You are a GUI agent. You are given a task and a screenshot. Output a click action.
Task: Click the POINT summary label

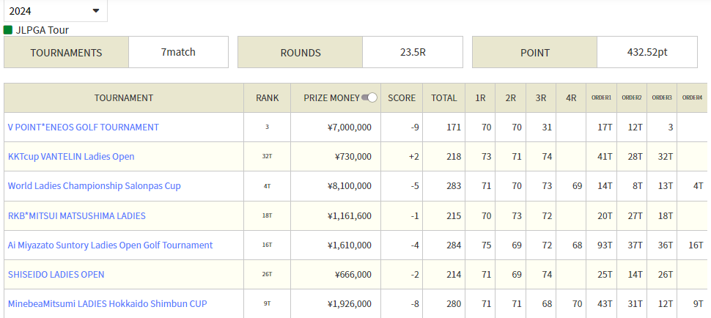tap(534, 53)
